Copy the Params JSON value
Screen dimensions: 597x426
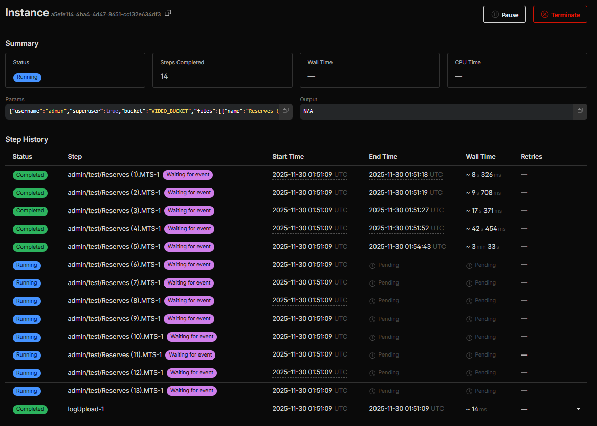(285, 111)
